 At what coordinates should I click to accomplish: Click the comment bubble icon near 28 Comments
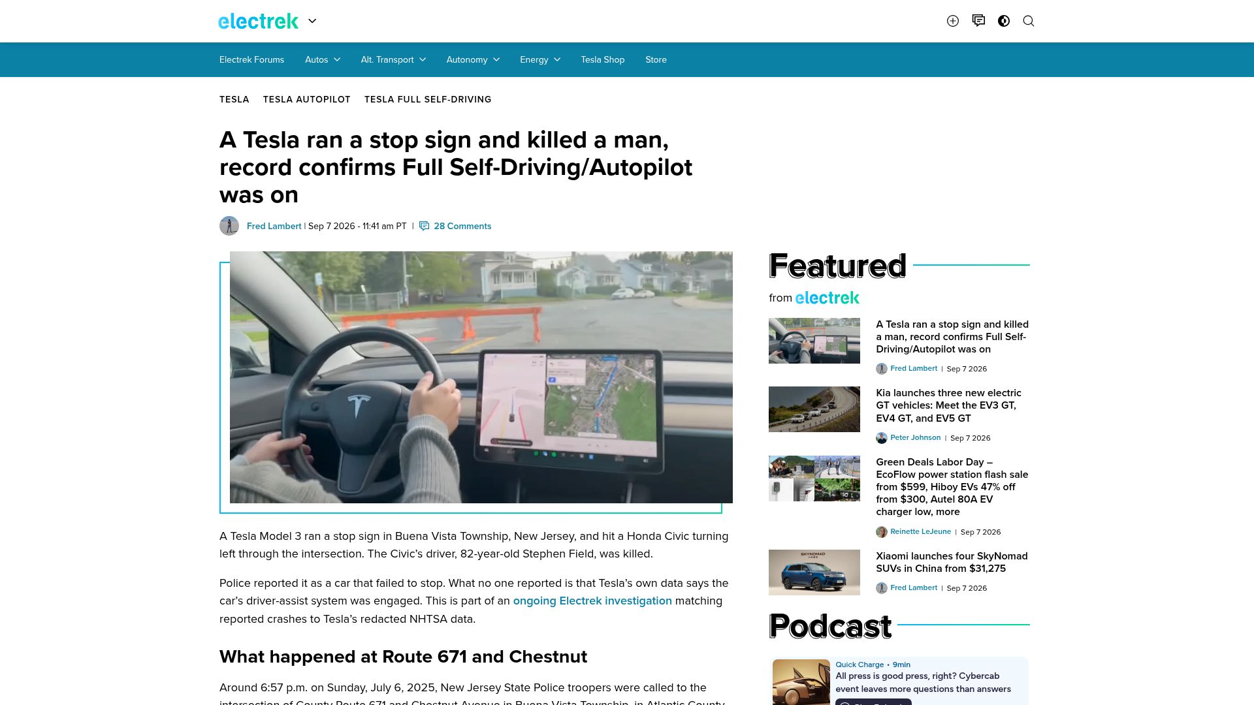point(425,226)
